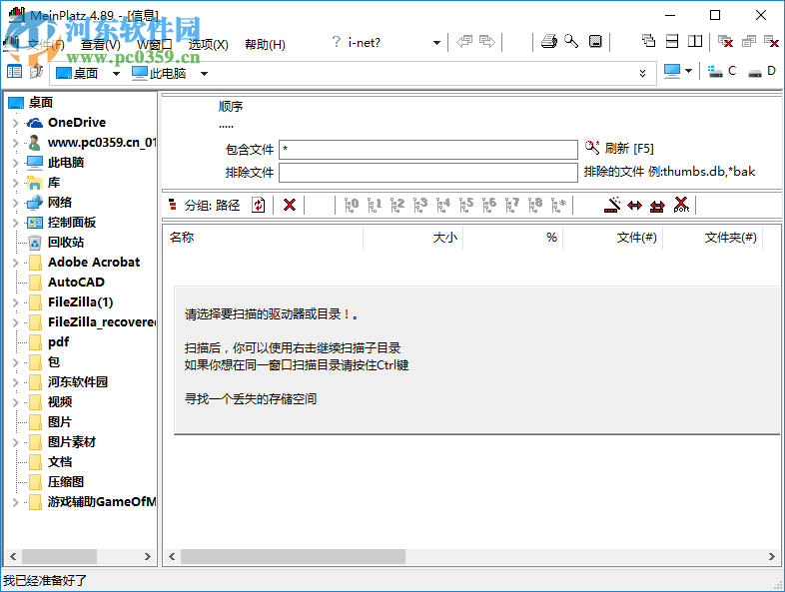Click the 名称 column header
The width and height of the screenshot is (785, 592).
pyautogui.click(x=263, y=238)
